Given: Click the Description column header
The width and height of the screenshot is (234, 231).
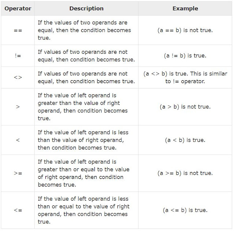Looking at the screenshot, I should (86, 8).
